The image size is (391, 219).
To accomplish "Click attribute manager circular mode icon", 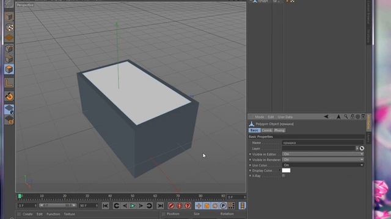I will click(x=357, y=116).
